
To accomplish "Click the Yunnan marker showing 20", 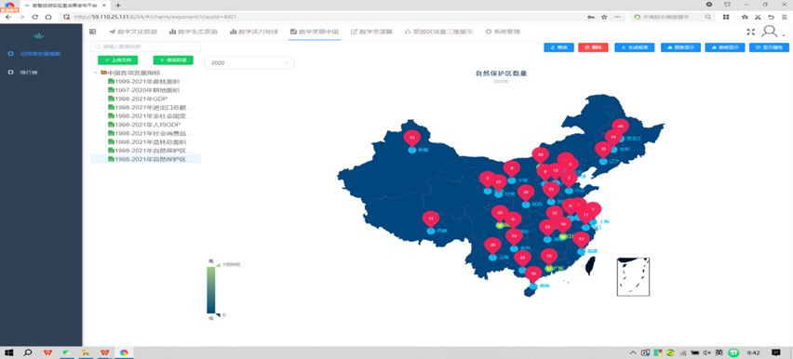I will (x=492, y=246).
